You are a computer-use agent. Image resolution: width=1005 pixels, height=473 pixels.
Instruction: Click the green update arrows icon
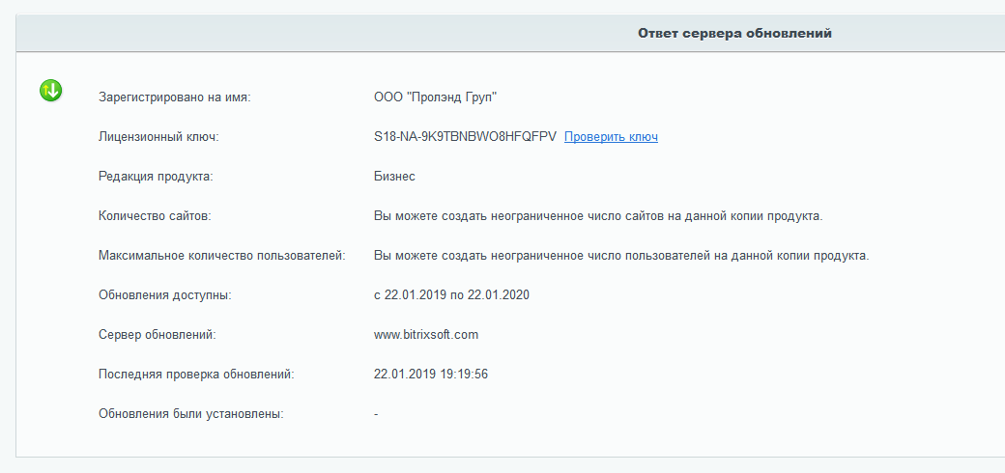[x=50, y=91]
